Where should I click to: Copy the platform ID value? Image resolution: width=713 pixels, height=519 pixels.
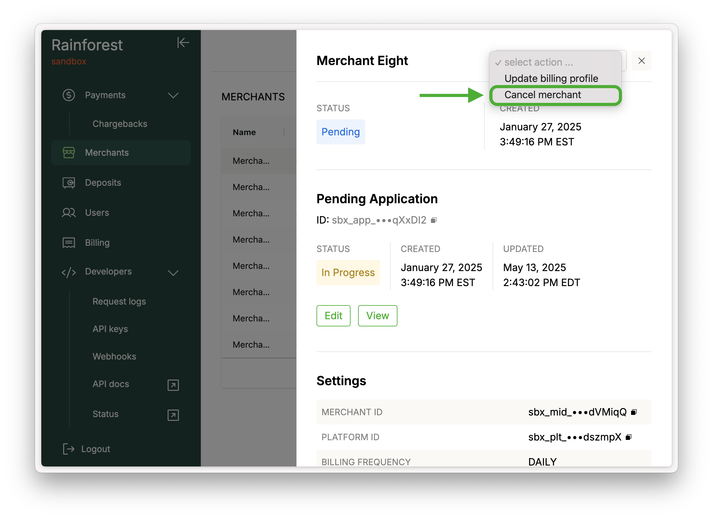[629, 437]
